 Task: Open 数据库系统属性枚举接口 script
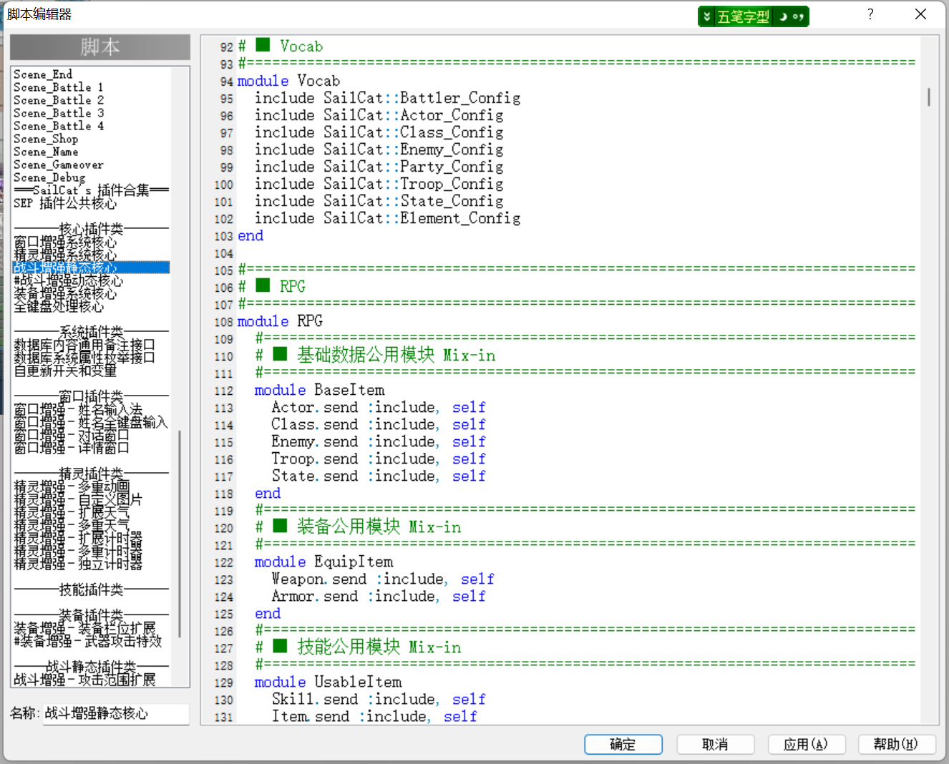coord(84,358)
